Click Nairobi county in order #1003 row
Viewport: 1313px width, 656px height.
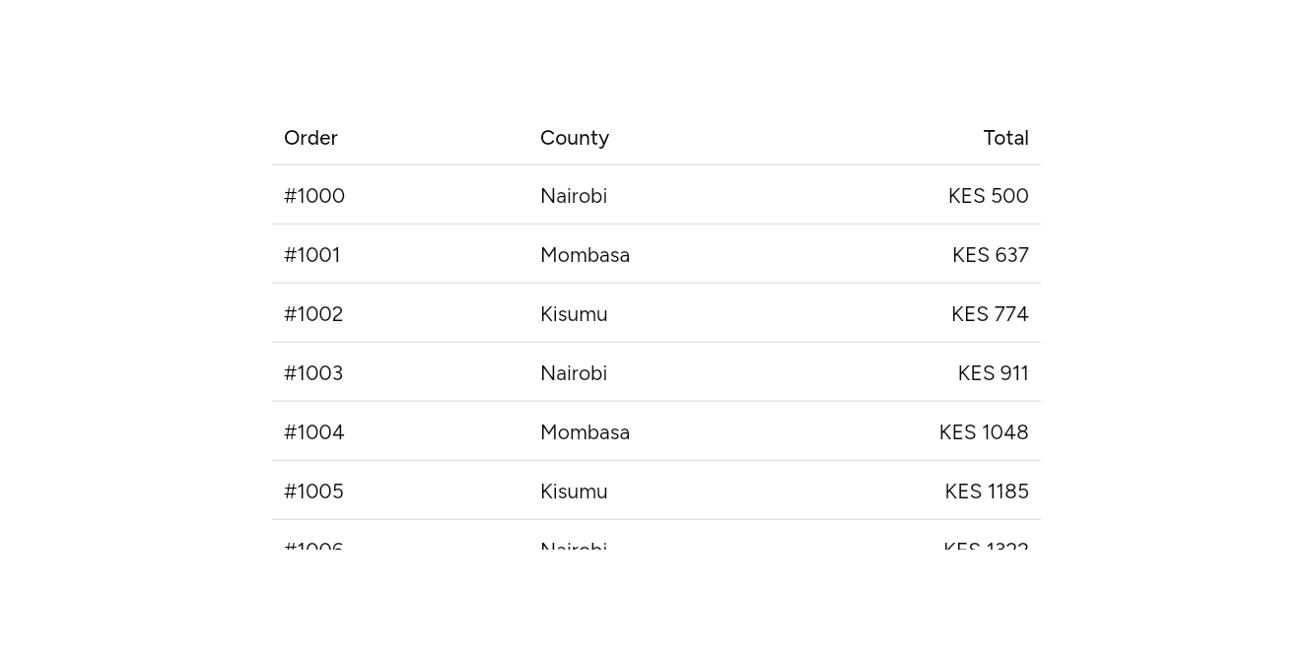click(x=574, y=373)
